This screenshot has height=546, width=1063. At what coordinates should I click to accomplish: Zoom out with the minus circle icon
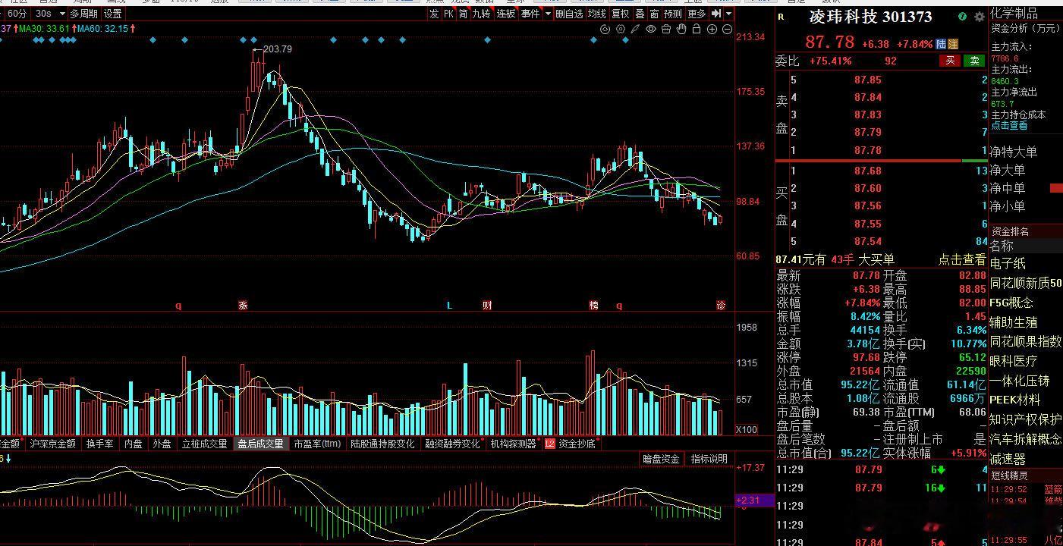point(727,29)
